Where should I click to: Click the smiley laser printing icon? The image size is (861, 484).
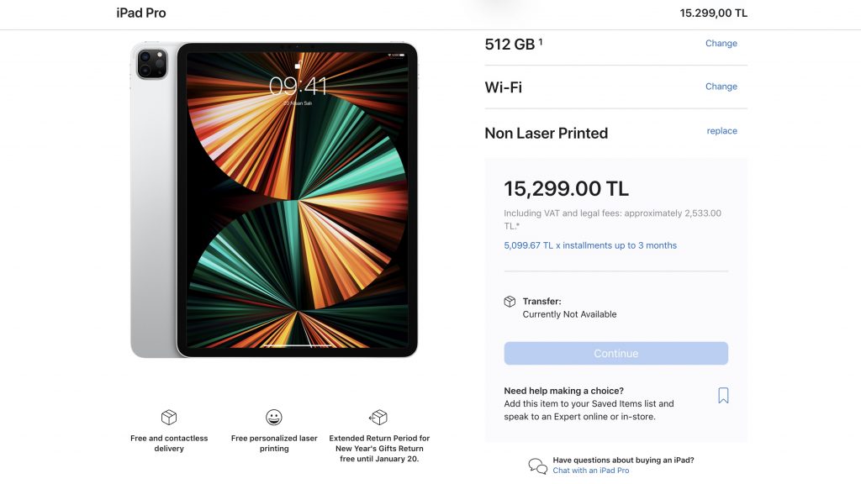click(x=274, y=418)
